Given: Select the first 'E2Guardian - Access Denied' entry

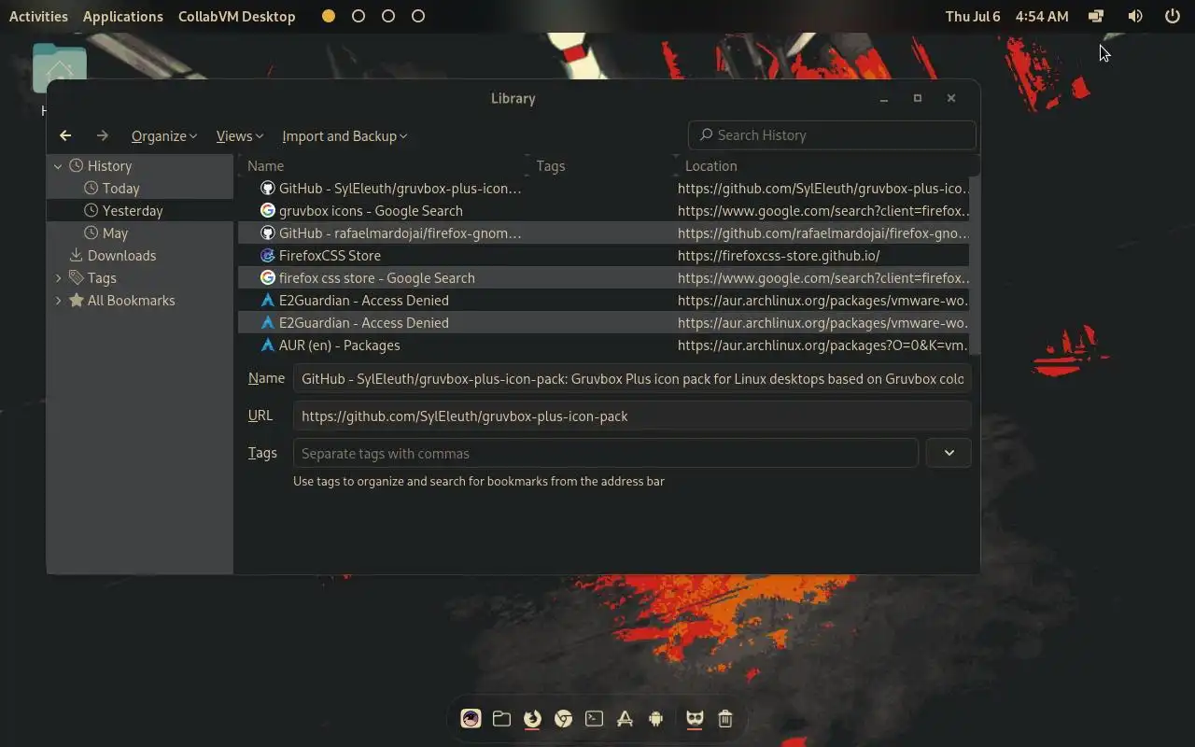Looking at the screenshot, I should 603,300.
